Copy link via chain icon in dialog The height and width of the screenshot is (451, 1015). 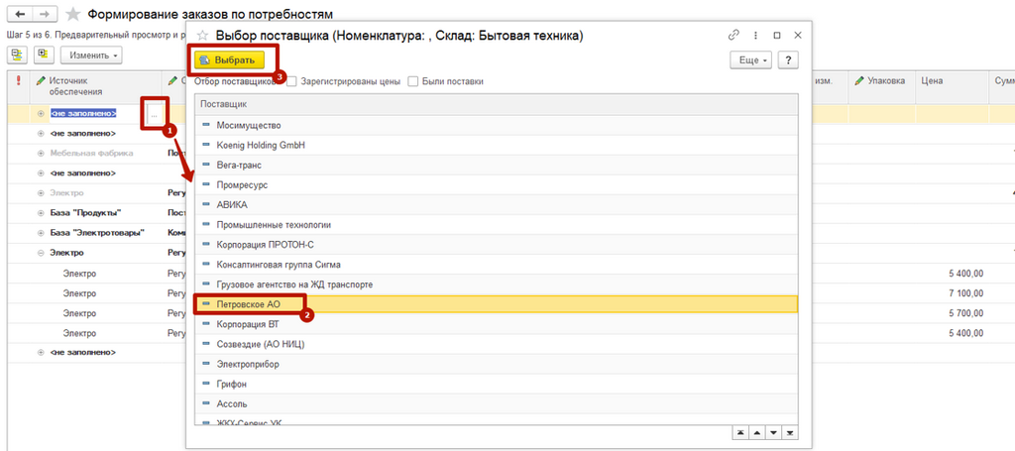[733, 35]
